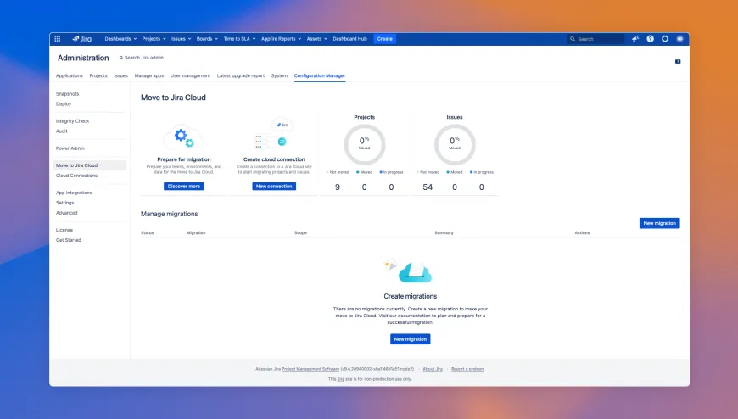Click the feedback icon below the header
This screenshot has height=419, width=738.
(x=678, y=62)
